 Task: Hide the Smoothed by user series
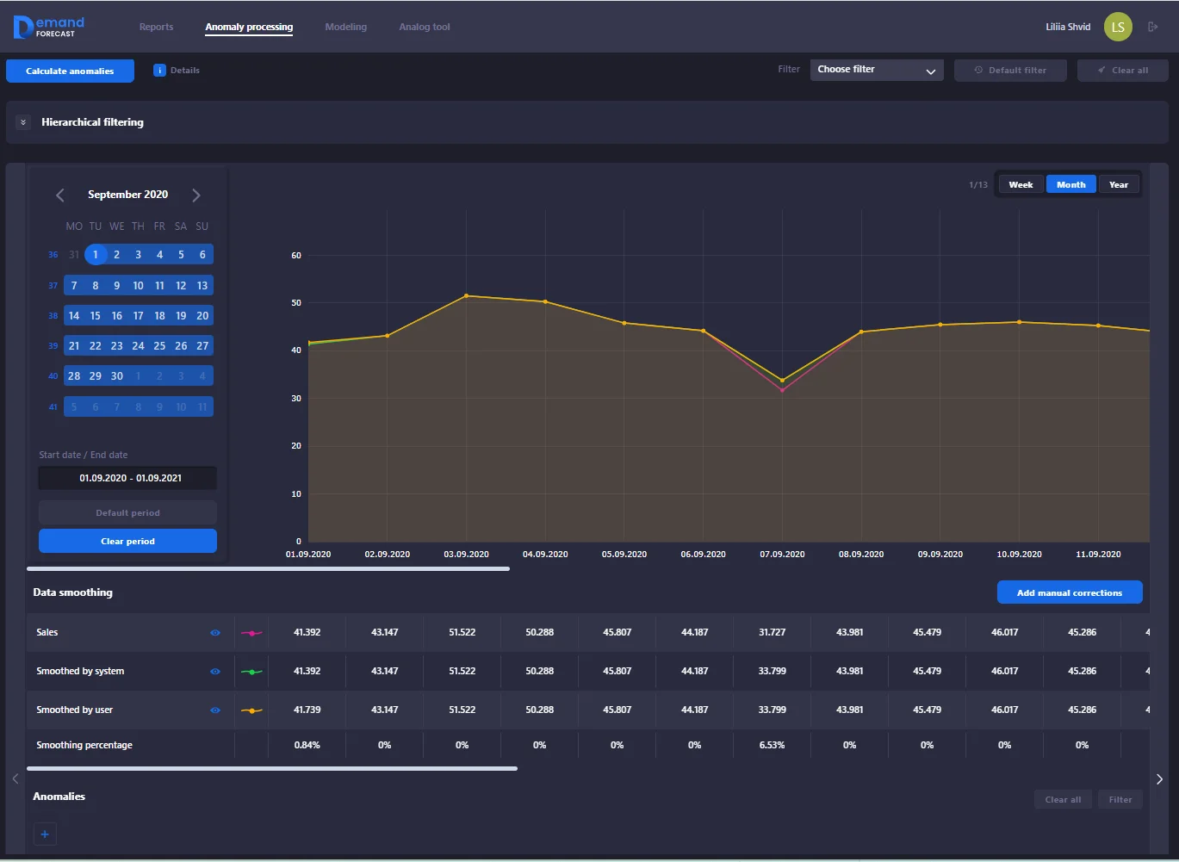[215, 710]
